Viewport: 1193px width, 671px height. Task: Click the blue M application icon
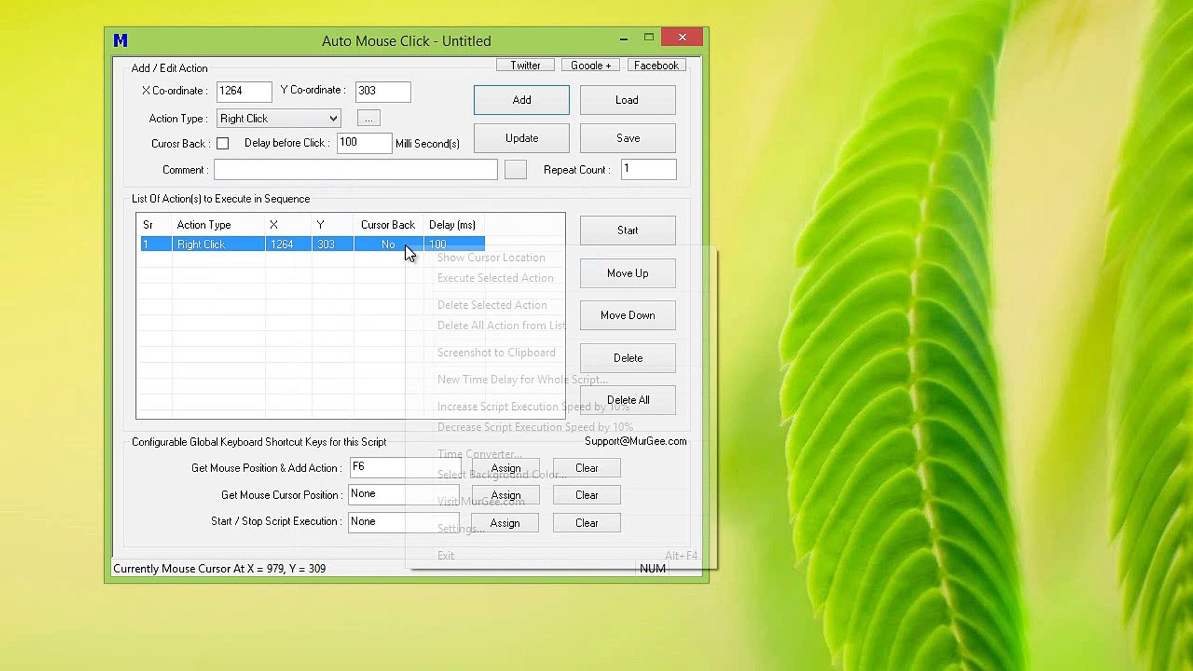(121, 41)
